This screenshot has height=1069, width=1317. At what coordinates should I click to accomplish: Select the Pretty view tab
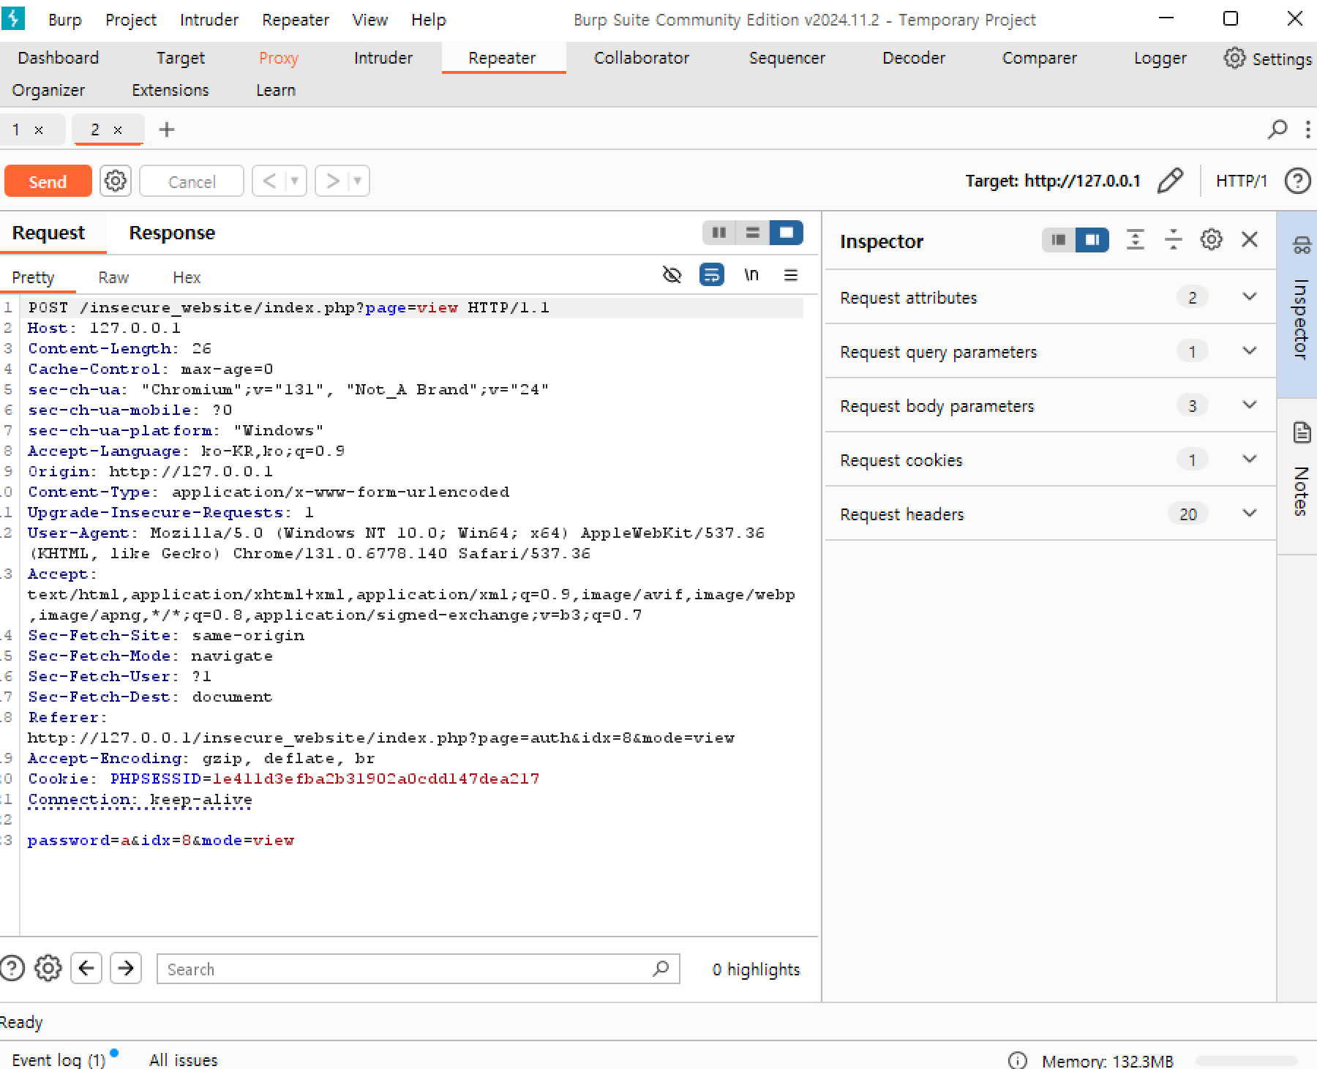(33, 277)
